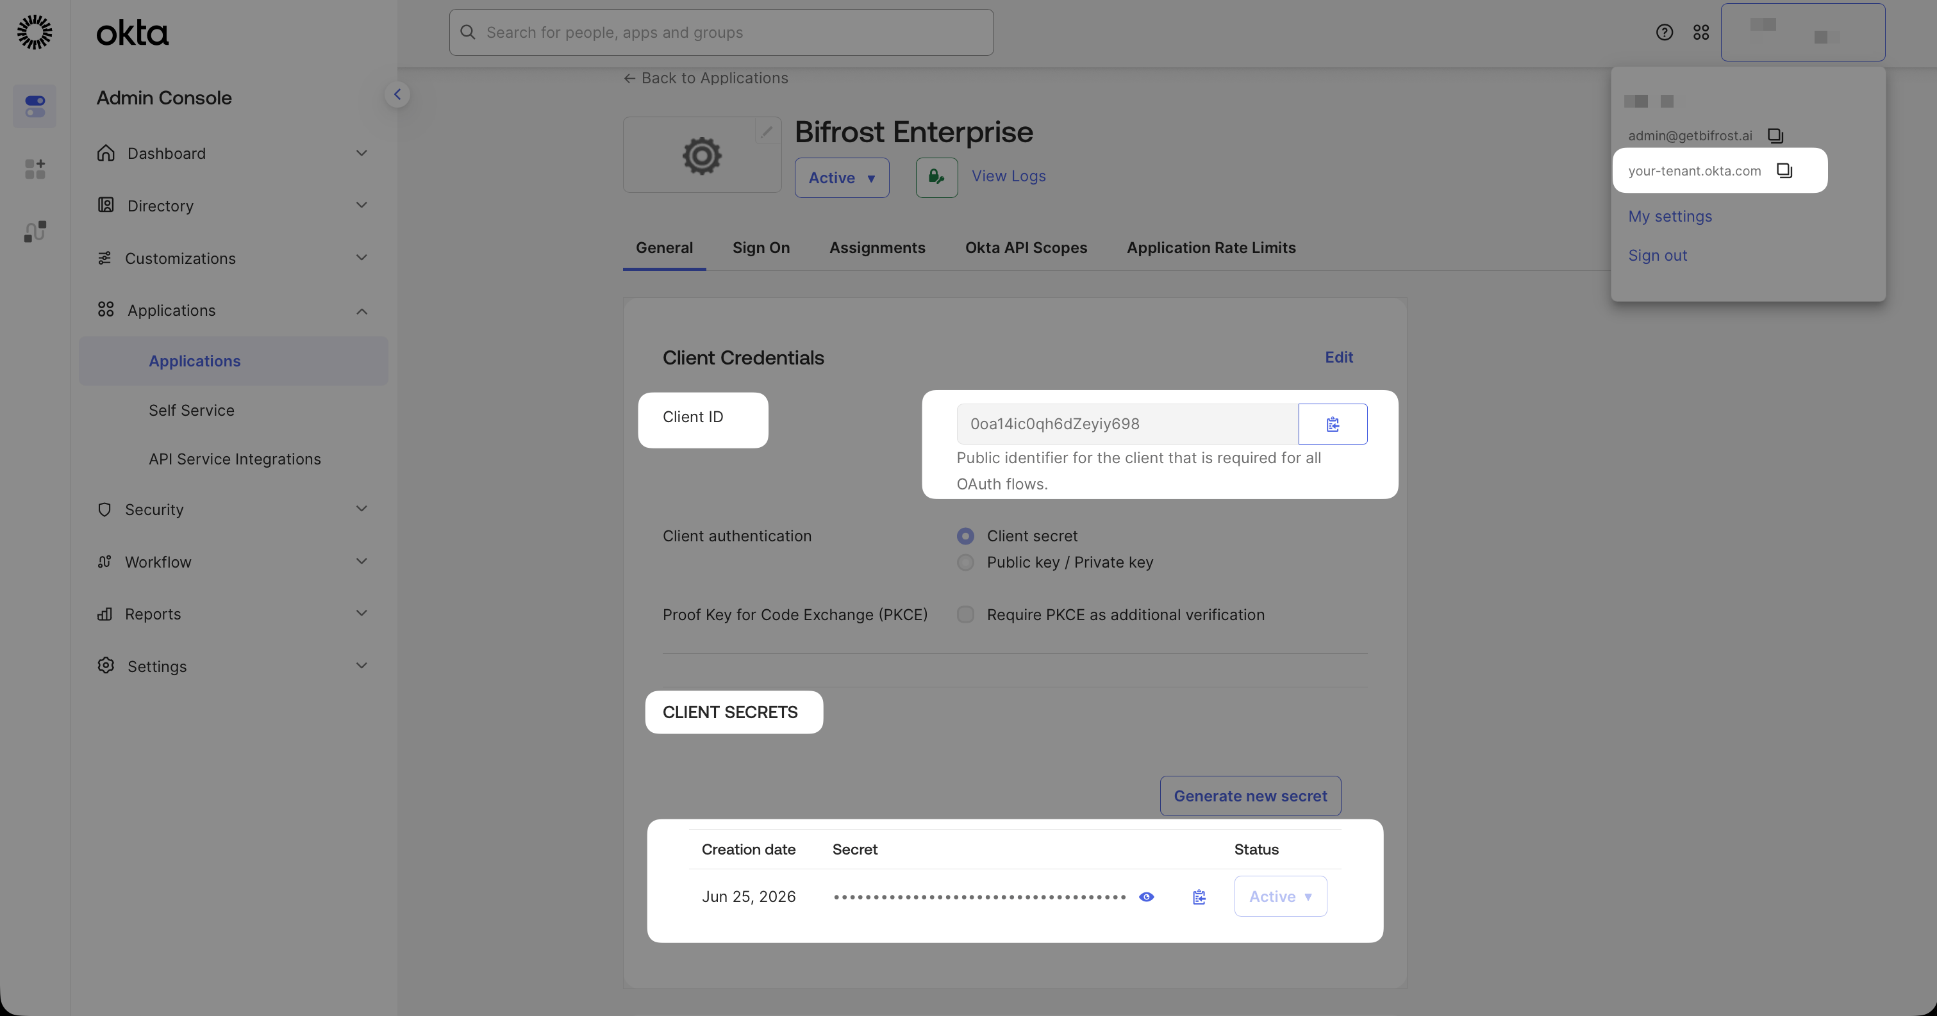Open the app status Active dropdown

tap(842, 177)
